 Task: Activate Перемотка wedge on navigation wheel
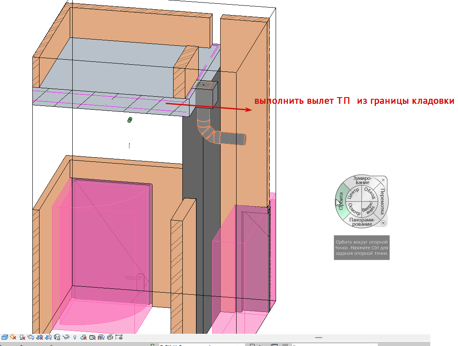click(x=383, y=202)
